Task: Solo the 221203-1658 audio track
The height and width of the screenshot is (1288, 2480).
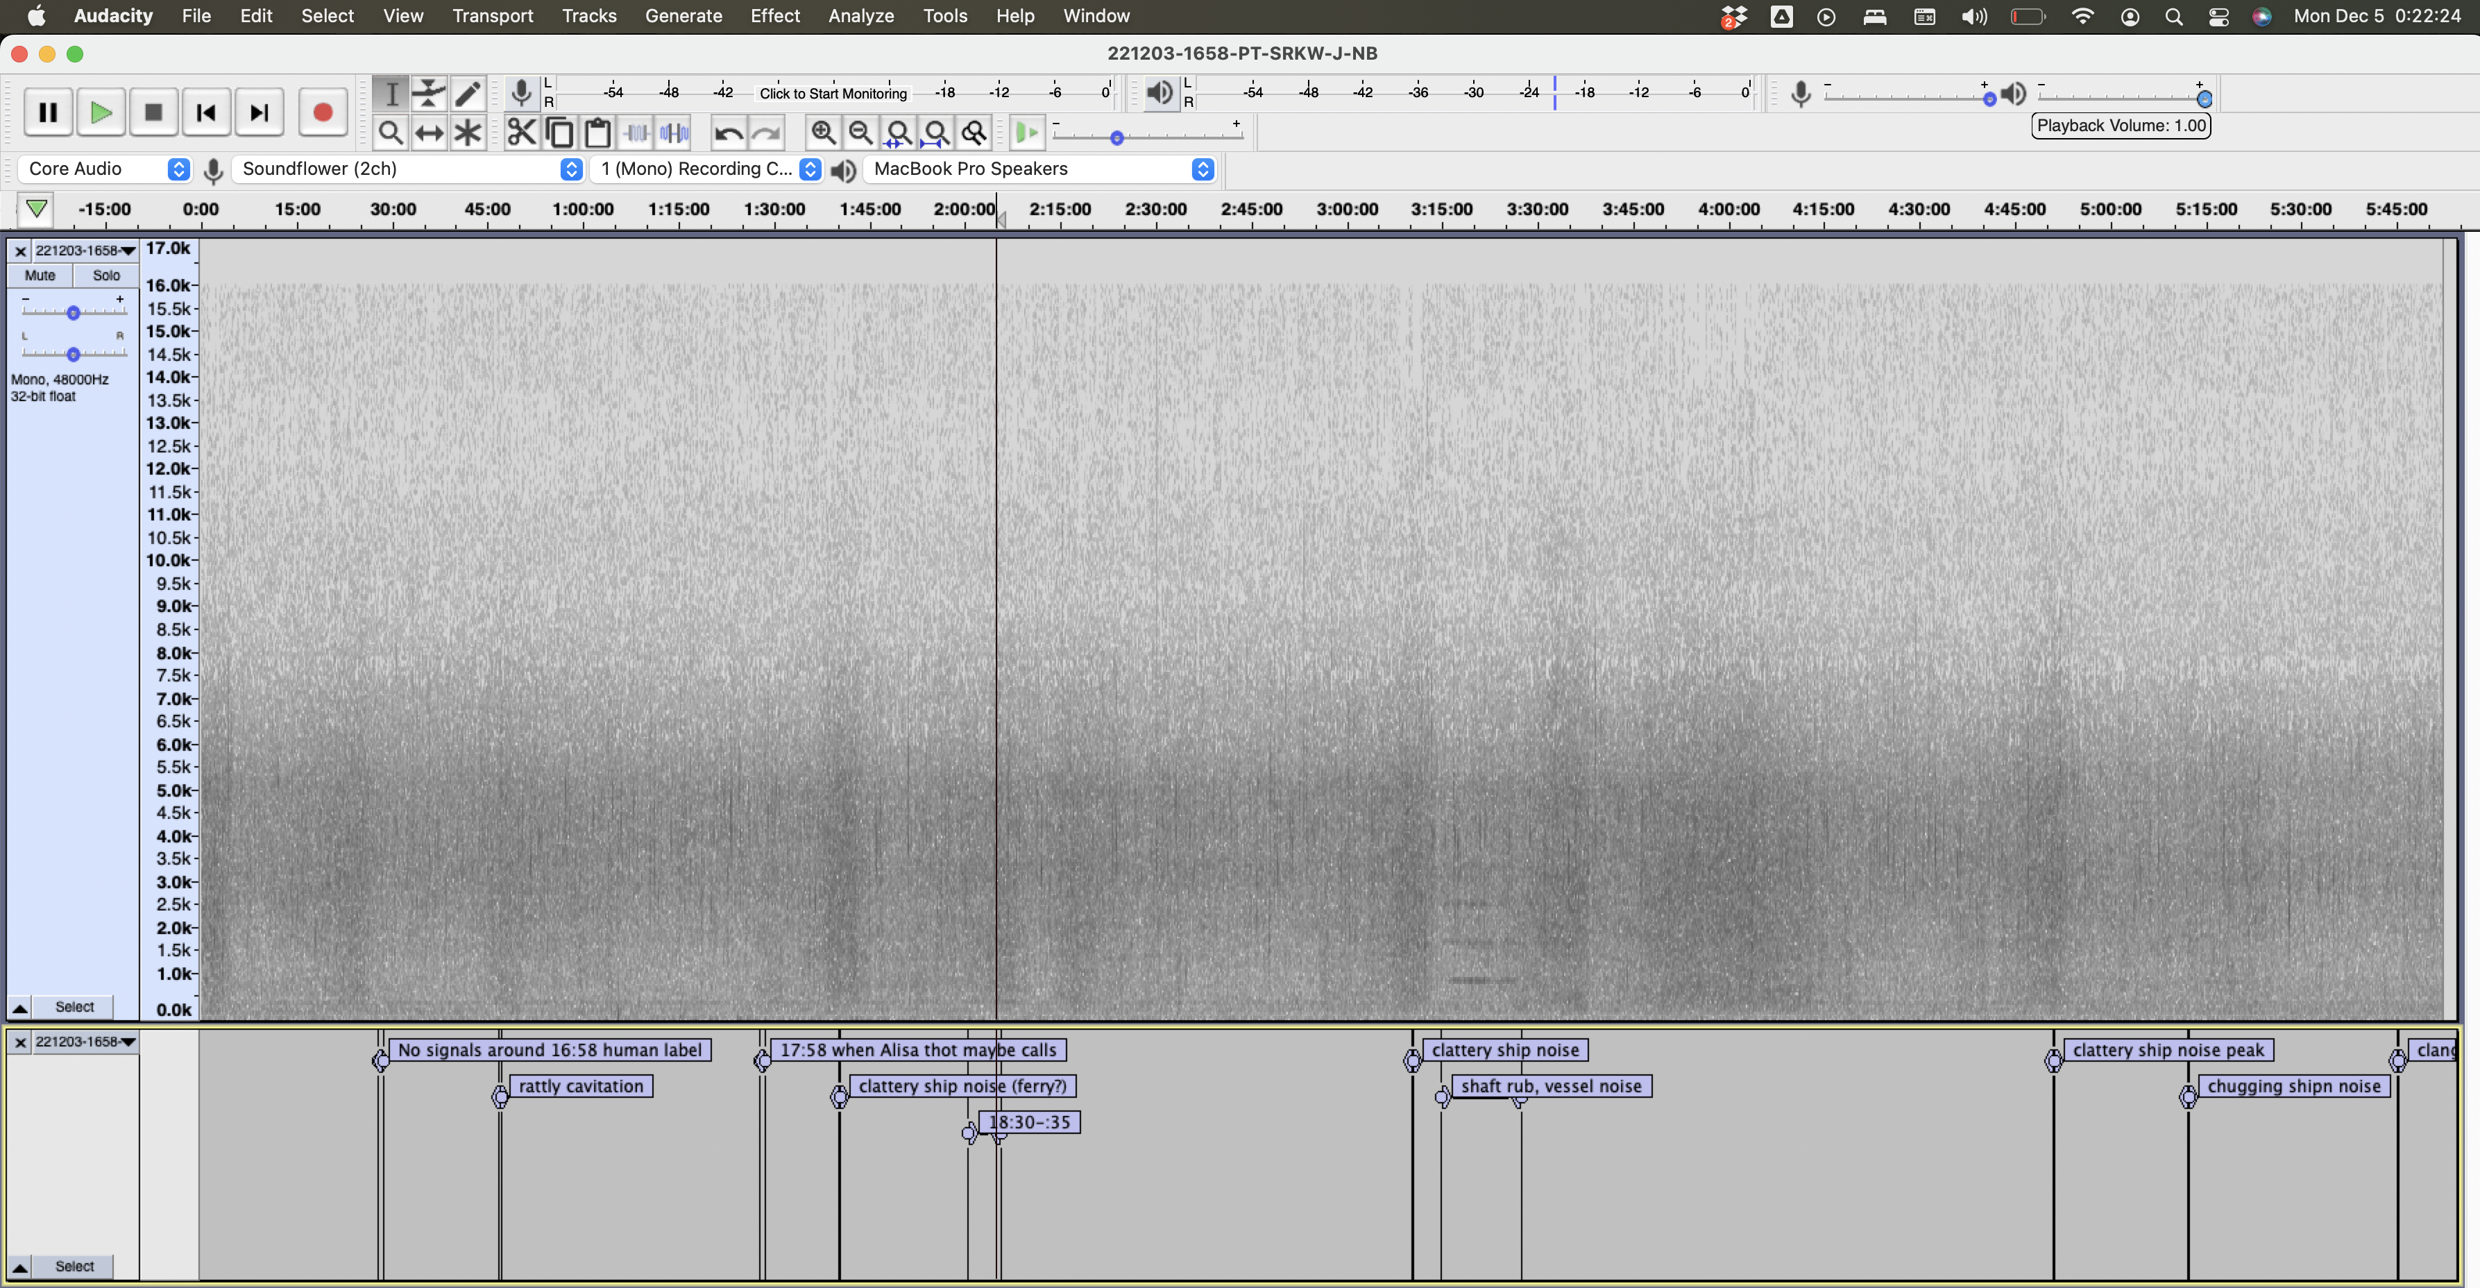Action: [x=106, y=276]
